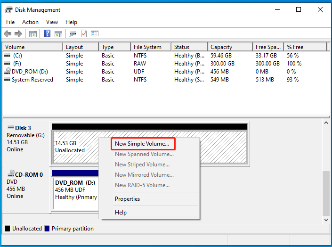This screenshot has width=332, height=247.
Task: Select the CD-ROM 0 DVD label panel
Action: [x=26, y=190]
